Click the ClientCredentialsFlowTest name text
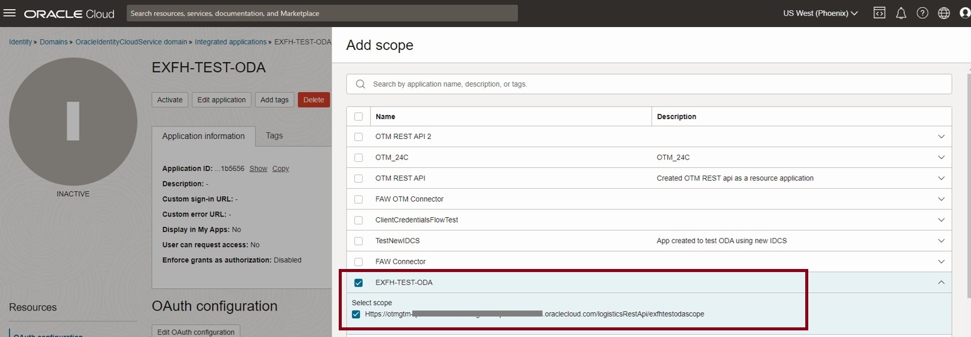Screen dimensions: 971x337 416,220
